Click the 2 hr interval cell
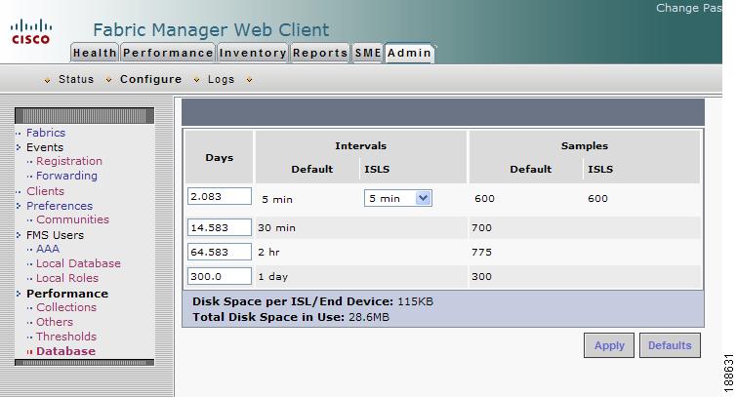 tap(268, 253)
